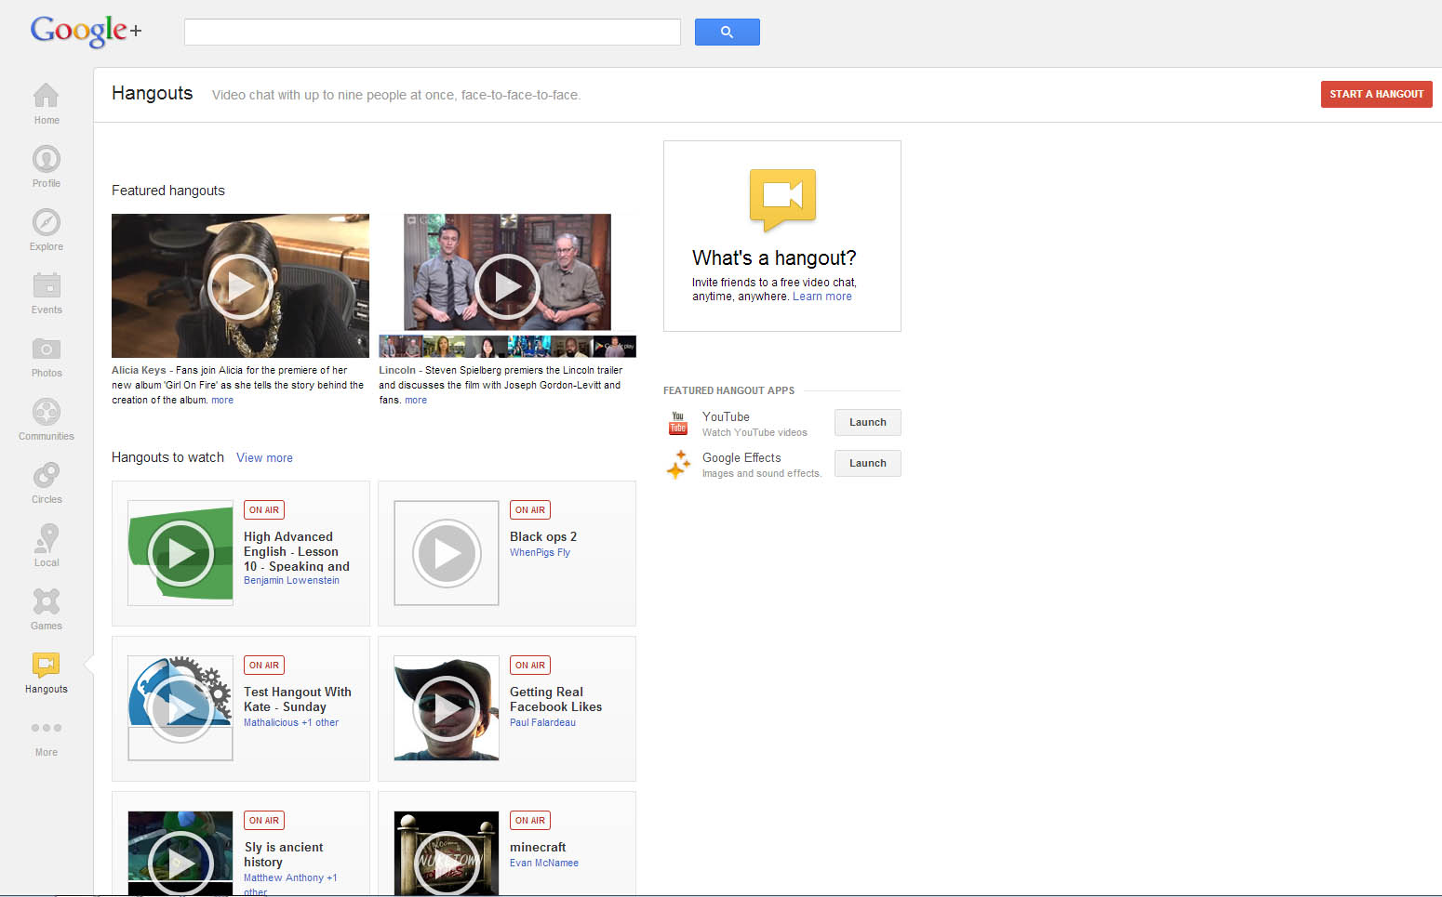Click the YouTube app name
The width and height of the screenshot is (1442, 897).
click(726, 416)
